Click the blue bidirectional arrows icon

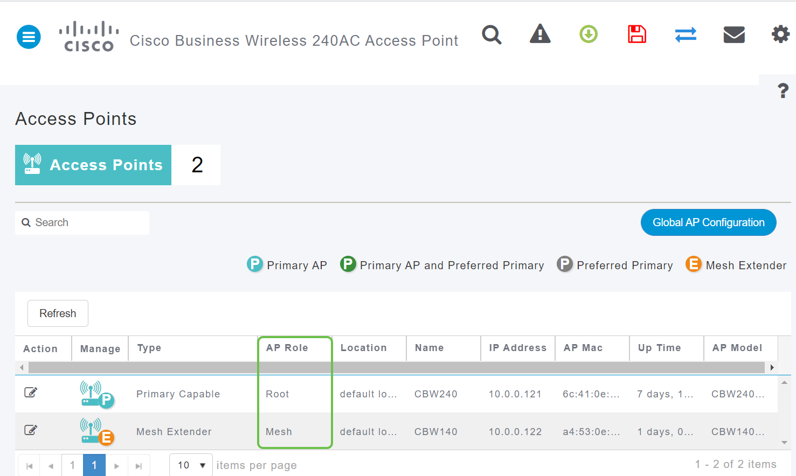pos(686,35)
